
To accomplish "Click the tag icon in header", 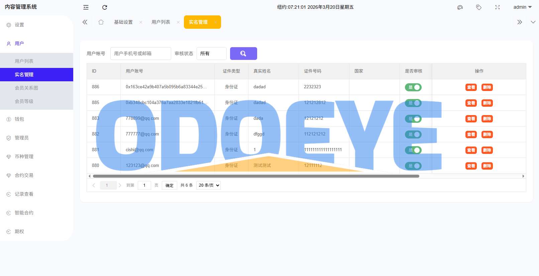I will (479, 7).
